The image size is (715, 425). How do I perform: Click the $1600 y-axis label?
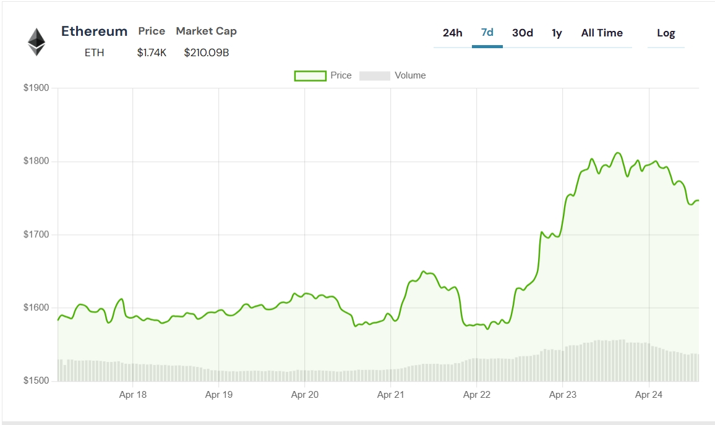point(36,308)
